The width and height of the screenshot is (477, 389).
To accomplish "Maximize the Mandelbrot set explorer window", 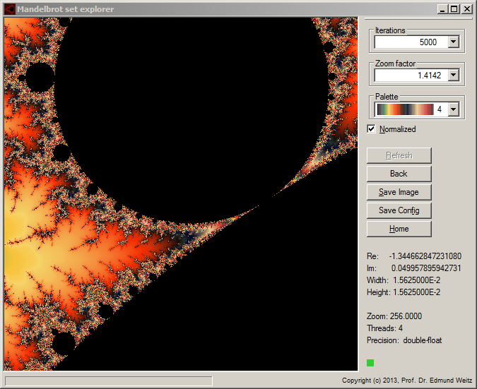I will 454,9.
